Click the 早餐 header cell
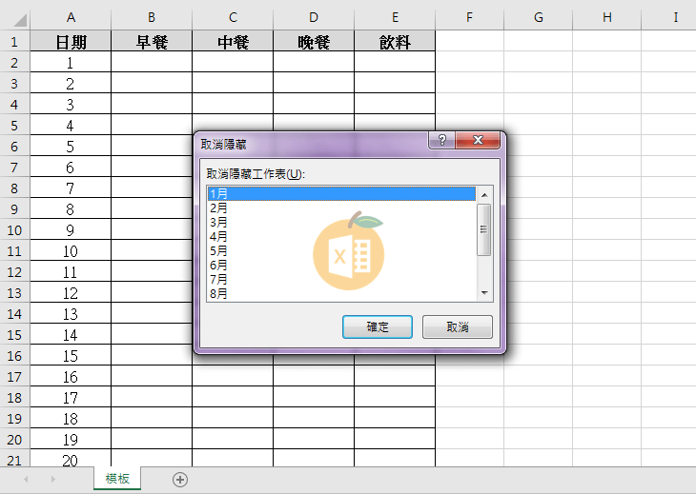696x494 pixels. tap(152, 41)
